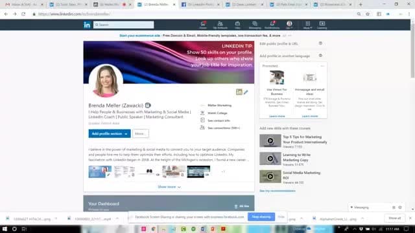Click Show all downloads button

tap(395, 218)
